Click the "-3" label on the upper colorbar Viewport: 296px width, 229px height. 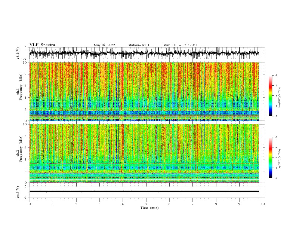coord(276,75)
